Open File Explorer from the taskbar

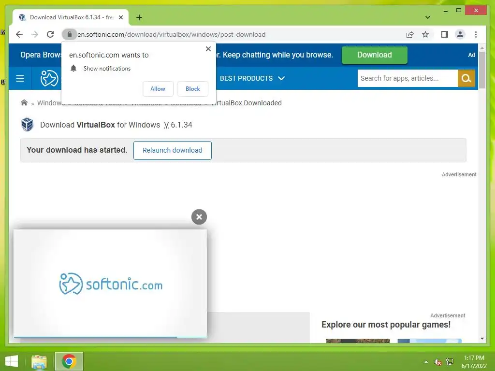coord(39,361)
